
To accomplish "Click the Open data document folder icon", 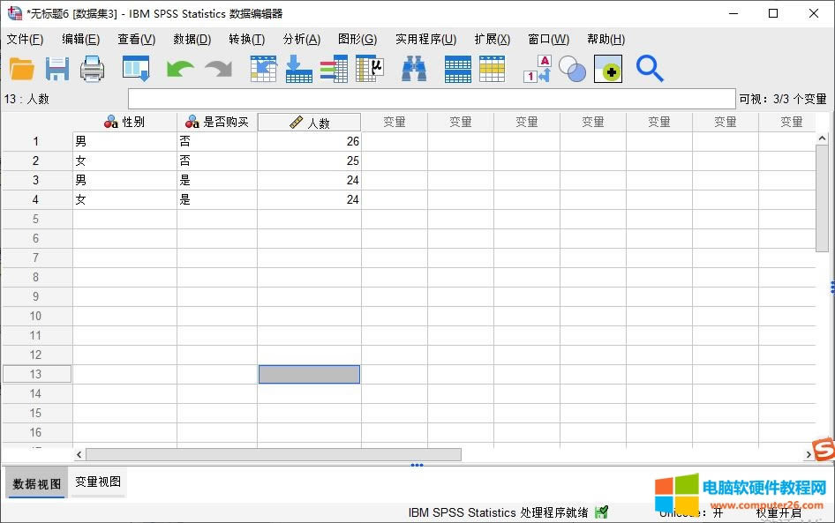I will 21,69.
